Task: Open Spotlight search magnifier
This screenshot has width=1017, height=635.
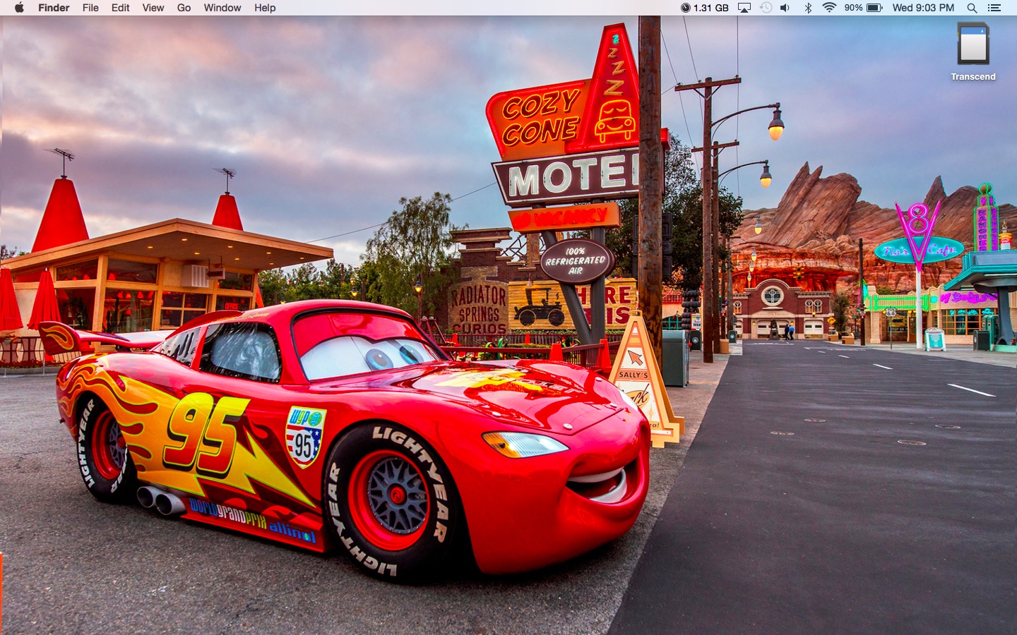Action: click(x=972, y=8)
